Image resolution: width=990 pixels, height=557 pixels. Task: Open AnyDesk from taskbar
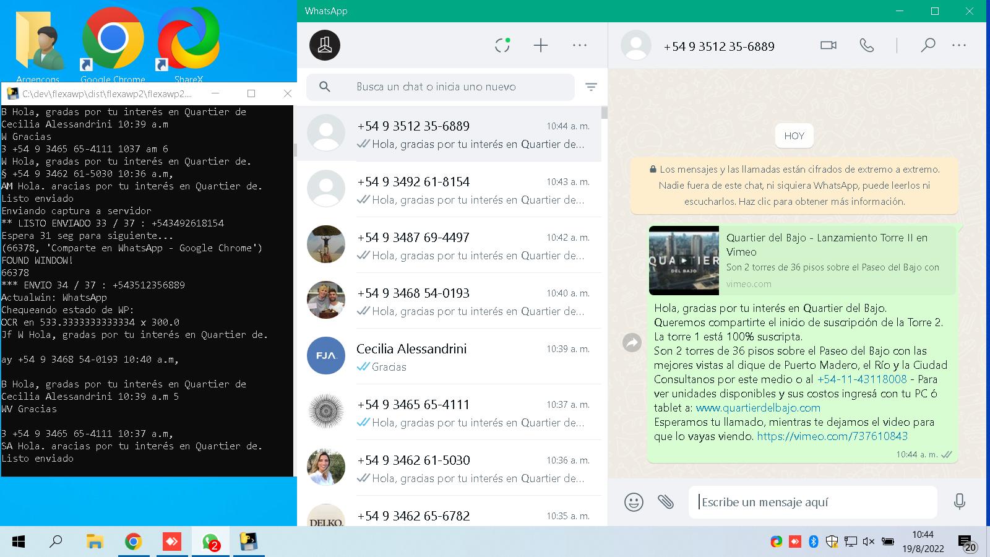(x=171, y=542)
